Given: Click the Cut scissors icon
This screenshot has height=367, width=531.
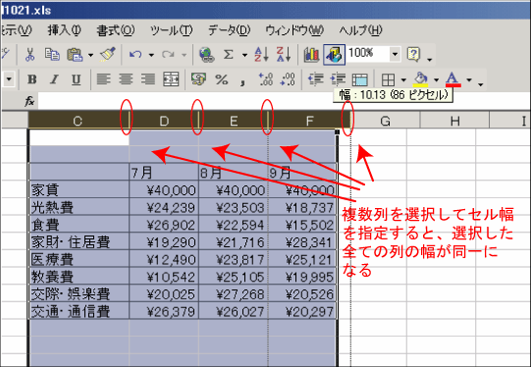Looking at the screenshot, I should (29, 54).
